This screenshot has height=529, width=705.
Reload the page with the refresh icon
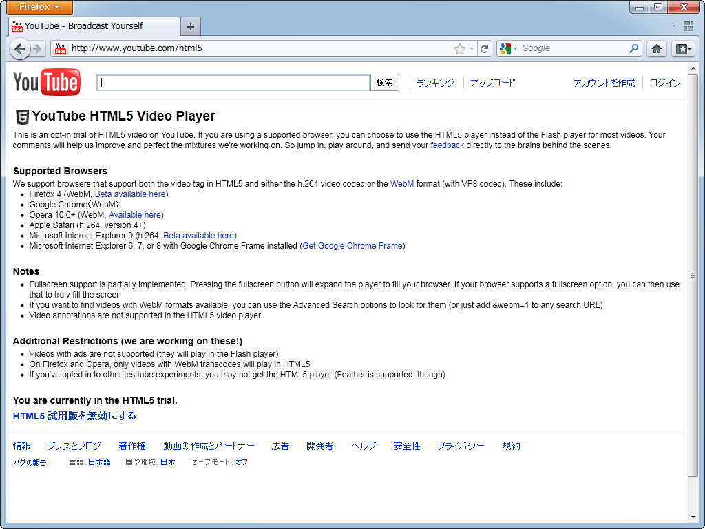pyautogui.click(x=485, y=48)
